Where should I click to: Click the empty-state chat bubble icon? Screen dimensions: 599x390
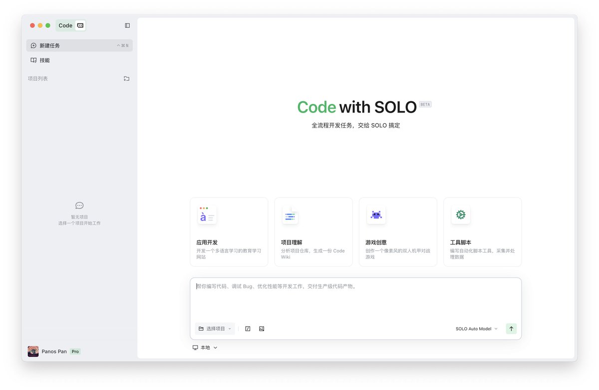(79, 205)
